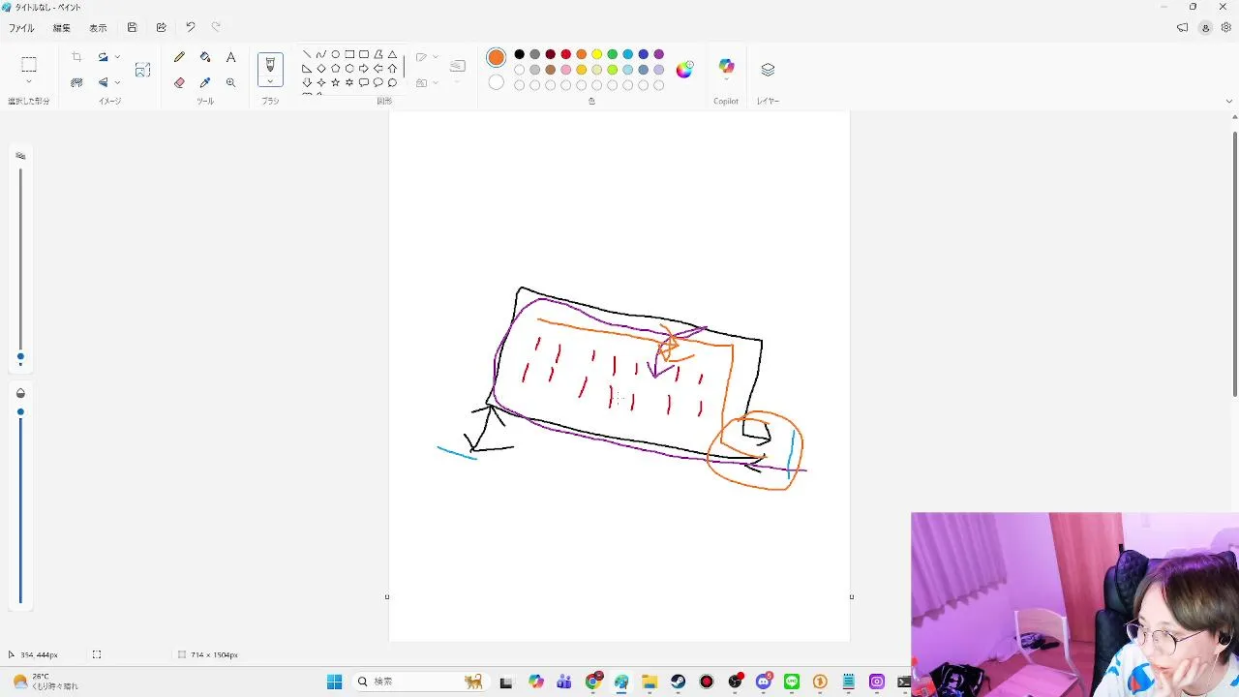Open LINE from the taskbar
This screenshot has height=697, width=1239.
point(792,682)
